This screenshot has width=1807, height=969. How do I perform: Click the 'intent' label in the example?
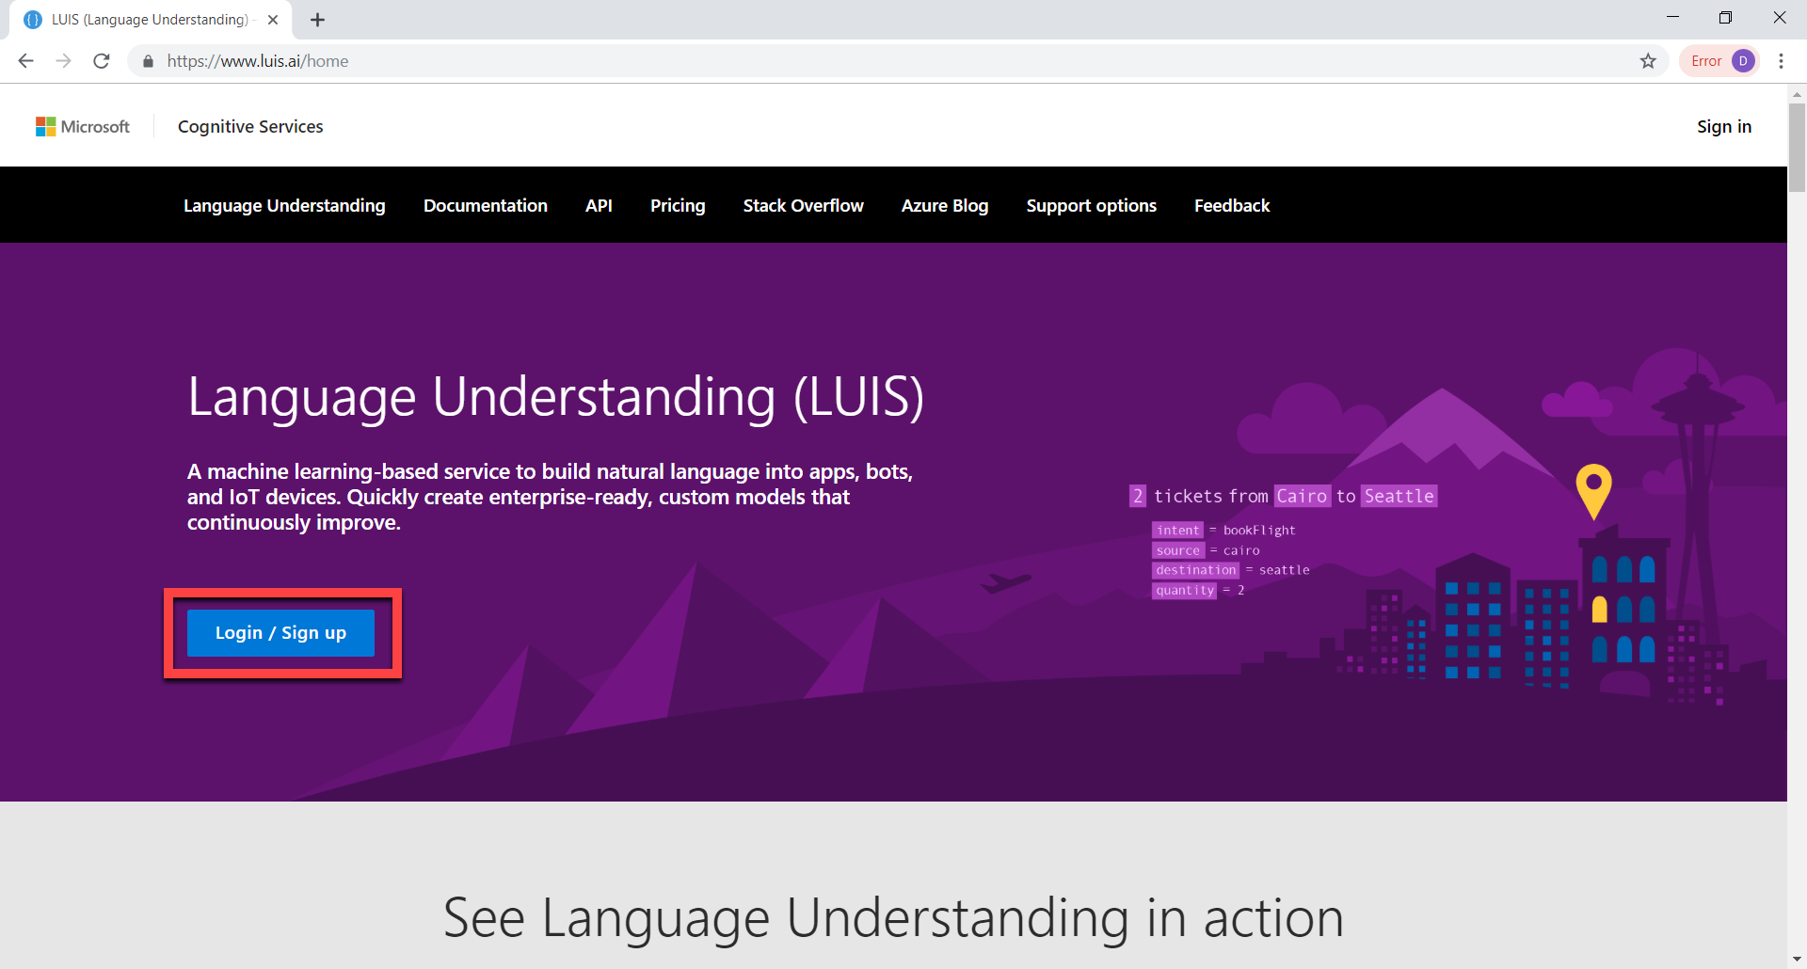[1178, 530]
